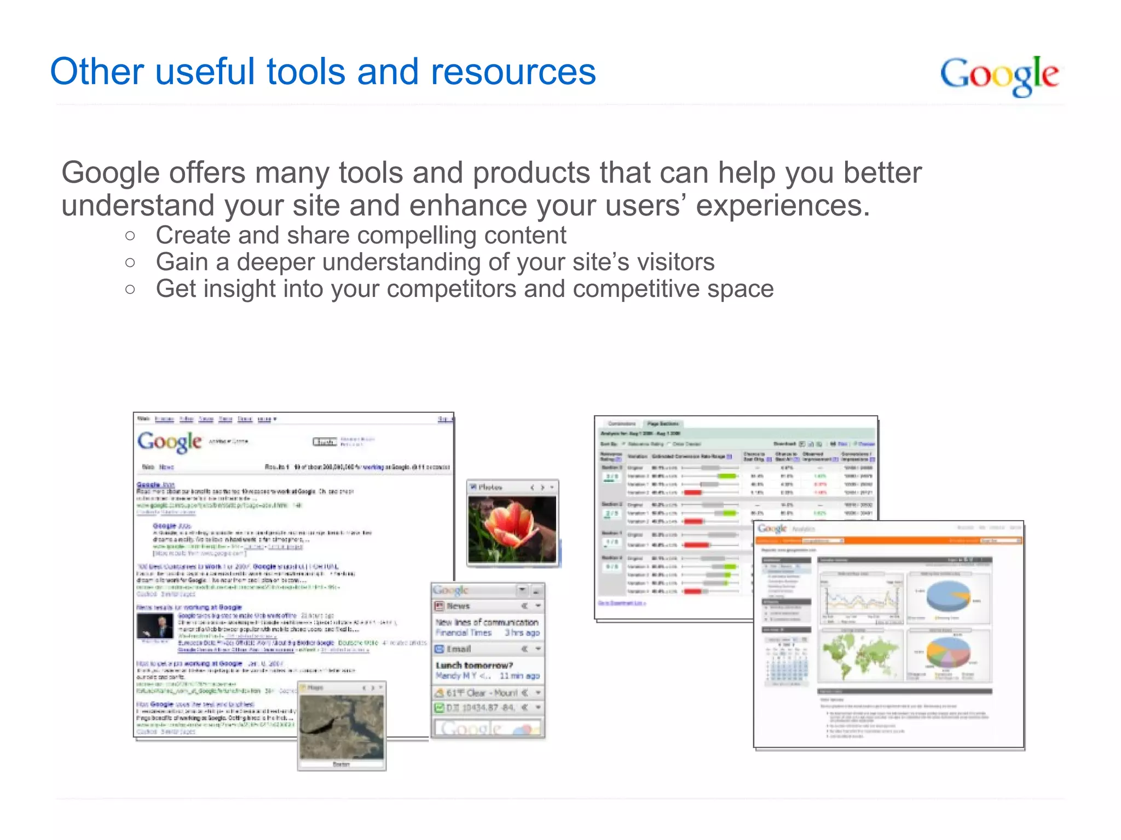This screenshot has width=1121, height=840.
Task: Open the first 'Google Jobs' search result
Action: (x=155, y=485)
